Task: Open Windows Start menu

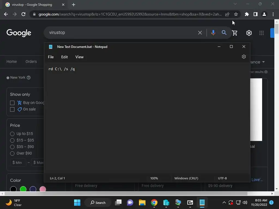Action: (77, 202)
